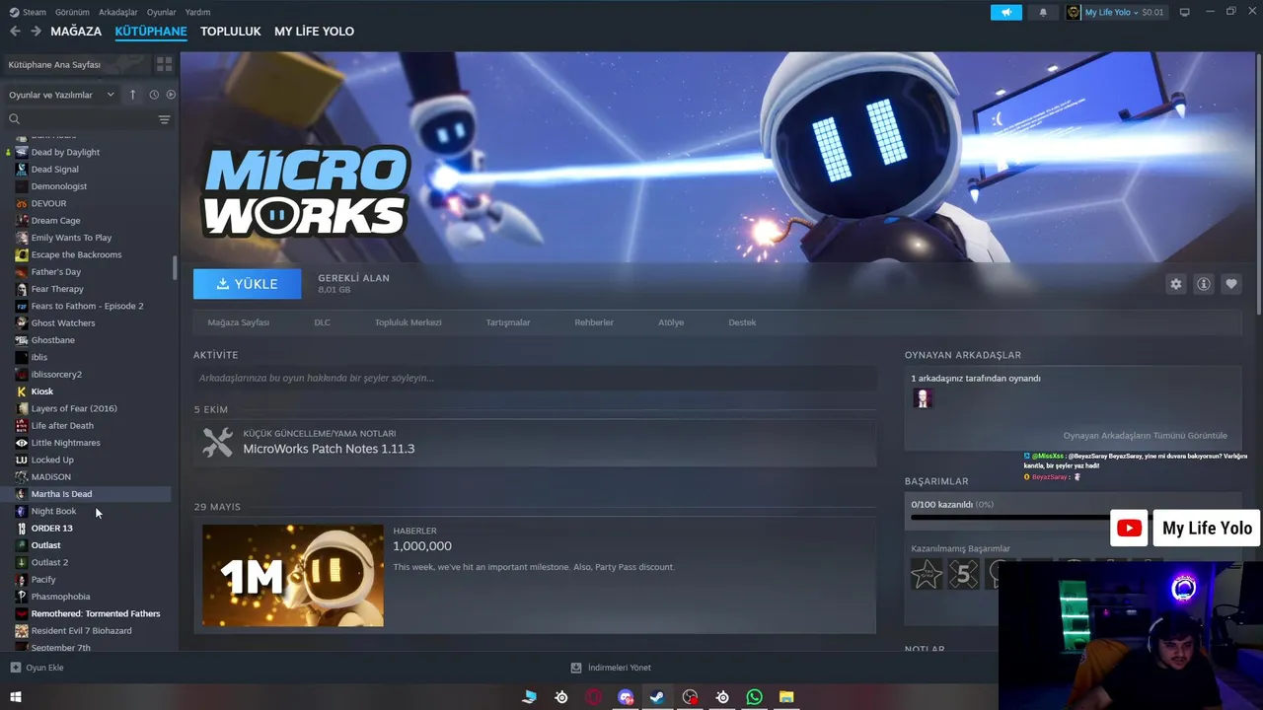Open advanced filter options icon
The height and width of the screenshot is (710, 1263).
(164, 119)
